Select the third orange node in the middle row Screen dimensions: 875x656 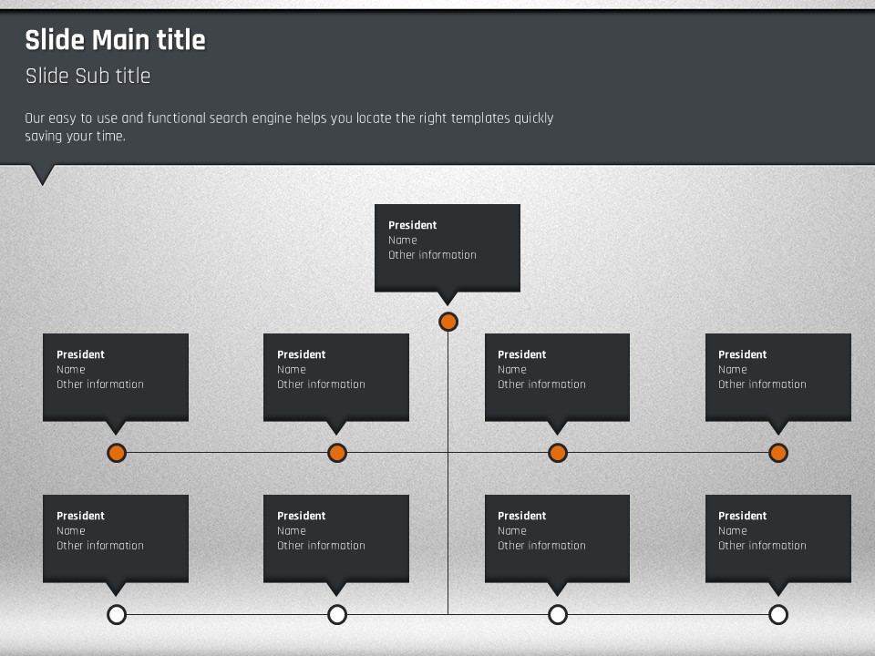558,453
